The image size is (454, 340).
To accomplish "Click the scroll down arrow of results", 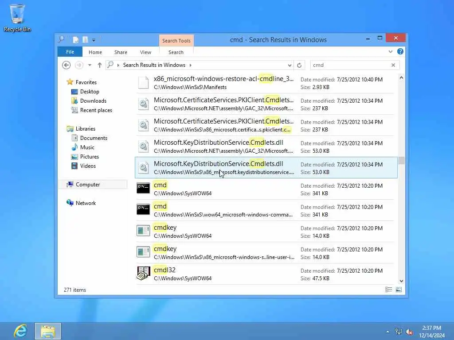I will tap(401, 281).
